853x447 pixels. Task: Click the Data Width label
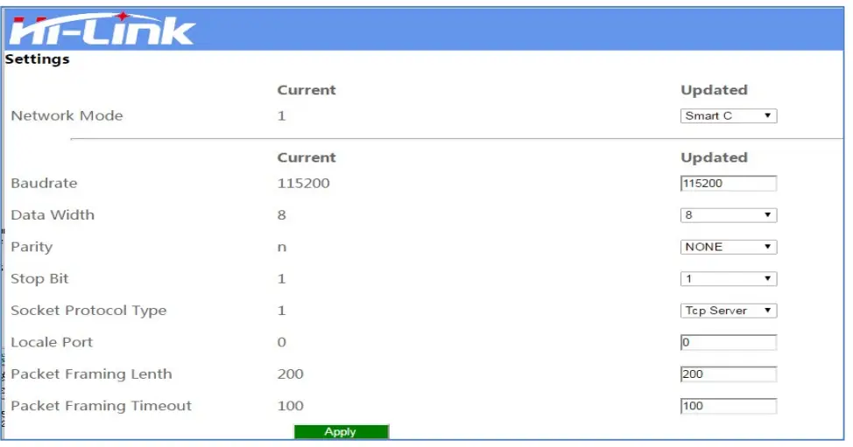coord(53,215)
